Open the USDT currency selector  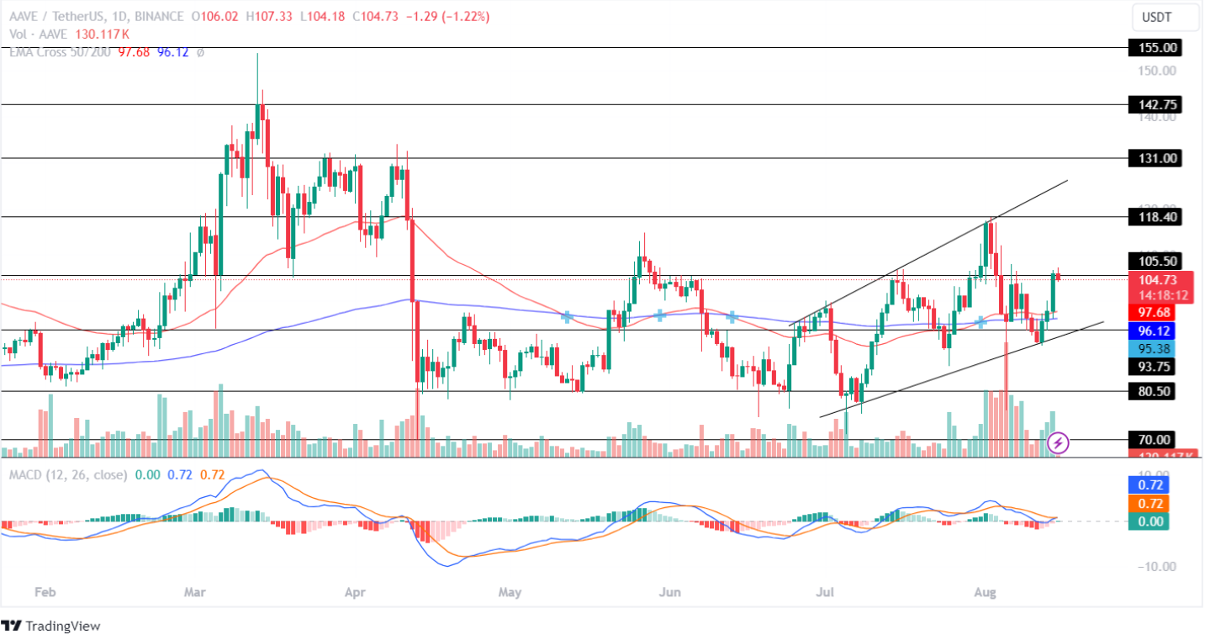coord(1165,16)
